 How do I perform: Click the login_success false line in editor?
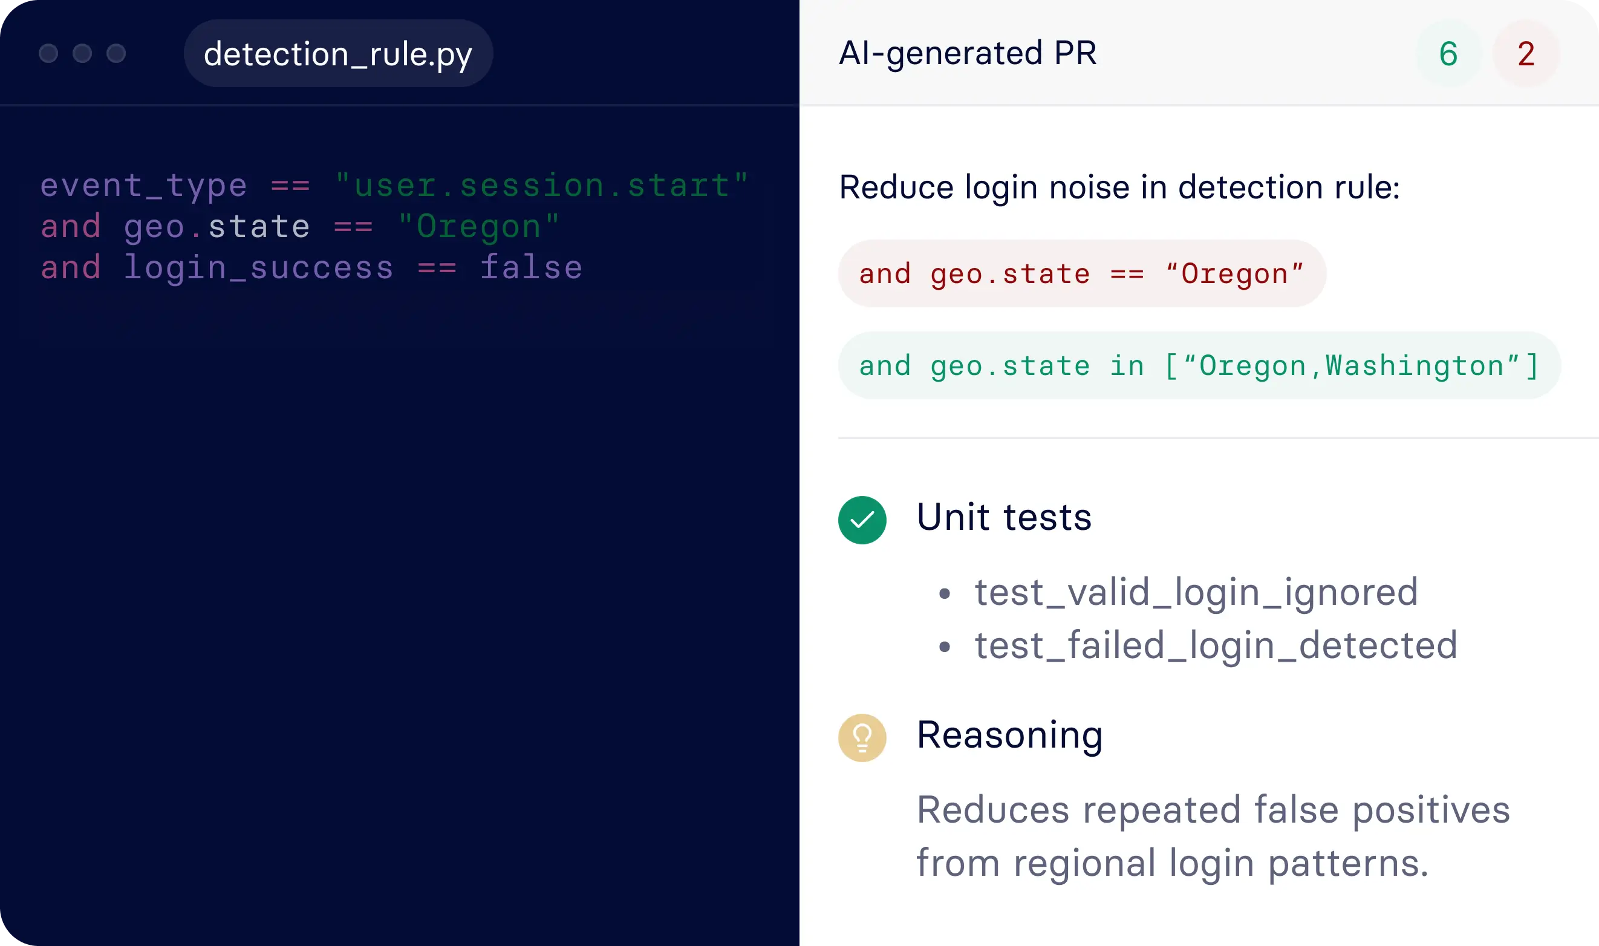click(311, 268)
